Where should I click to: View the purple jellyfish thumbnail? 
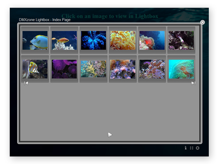coord(64,69)
